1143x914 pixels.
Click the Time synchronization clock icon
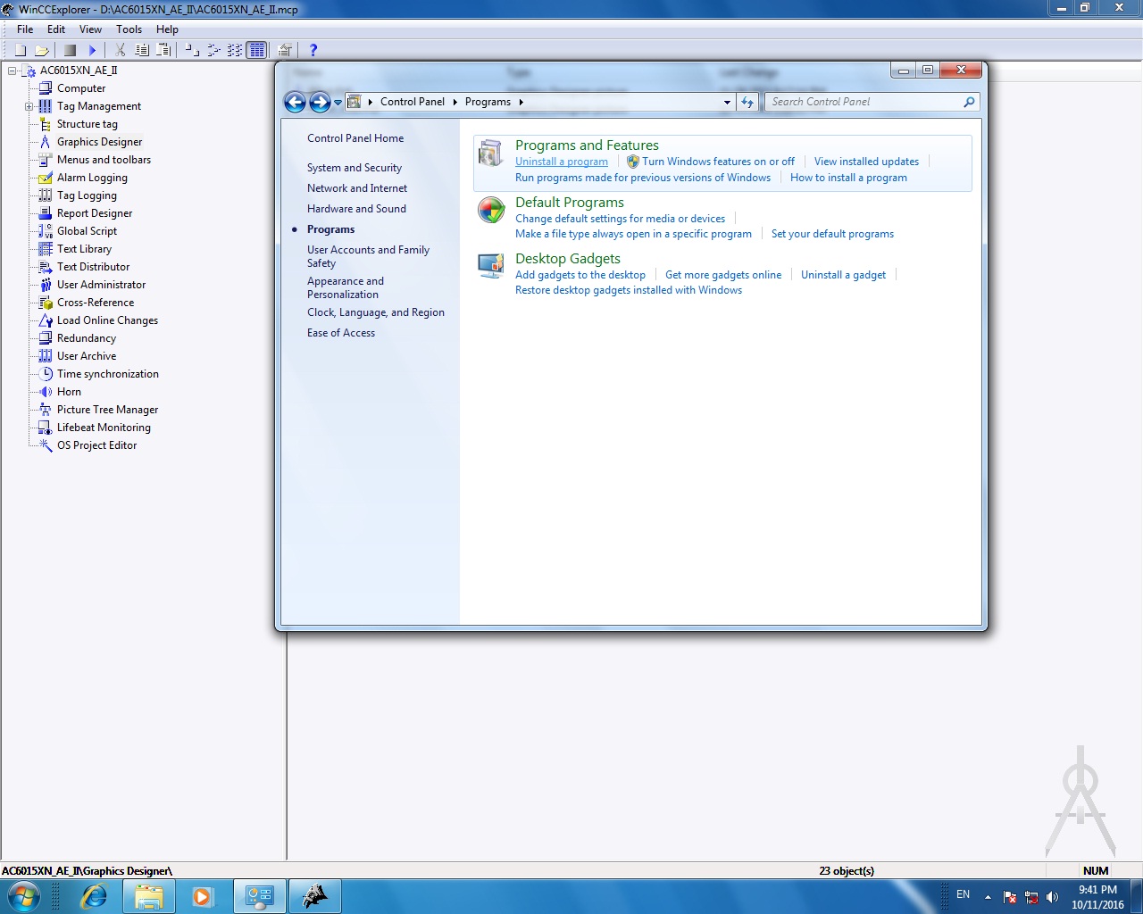(46, 374)
